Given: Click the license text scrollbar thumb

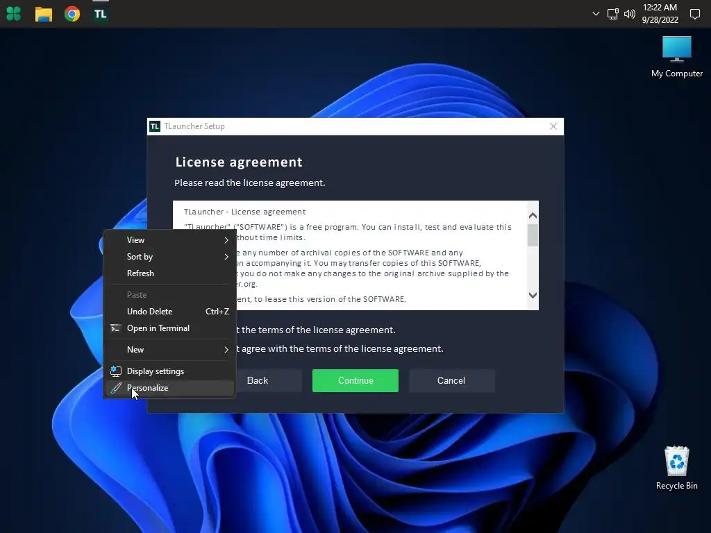Looking at the screenshot, I should [533, 235].
